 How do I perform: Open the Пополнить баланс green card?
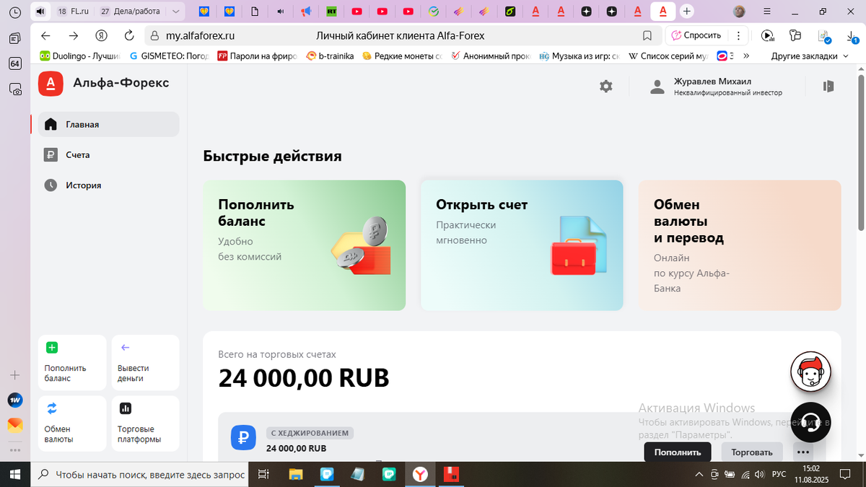tap(304, 245)
